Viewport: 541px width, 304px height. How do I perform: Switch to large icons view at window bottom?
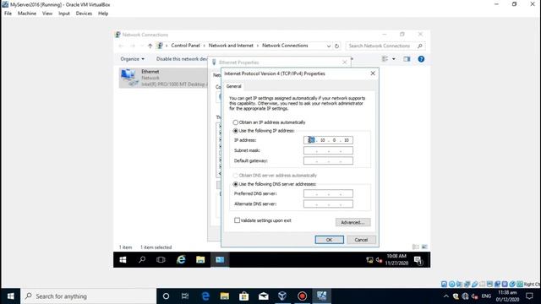point(424,247)
